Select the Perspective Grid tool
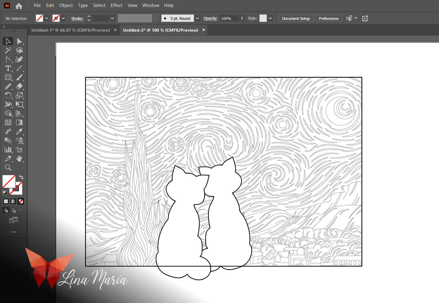 click(x=19, y=114)
